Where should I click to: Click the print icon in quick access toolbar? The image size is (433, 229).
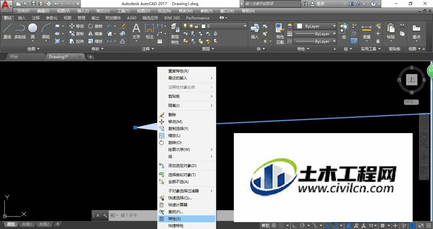point(49,4)
